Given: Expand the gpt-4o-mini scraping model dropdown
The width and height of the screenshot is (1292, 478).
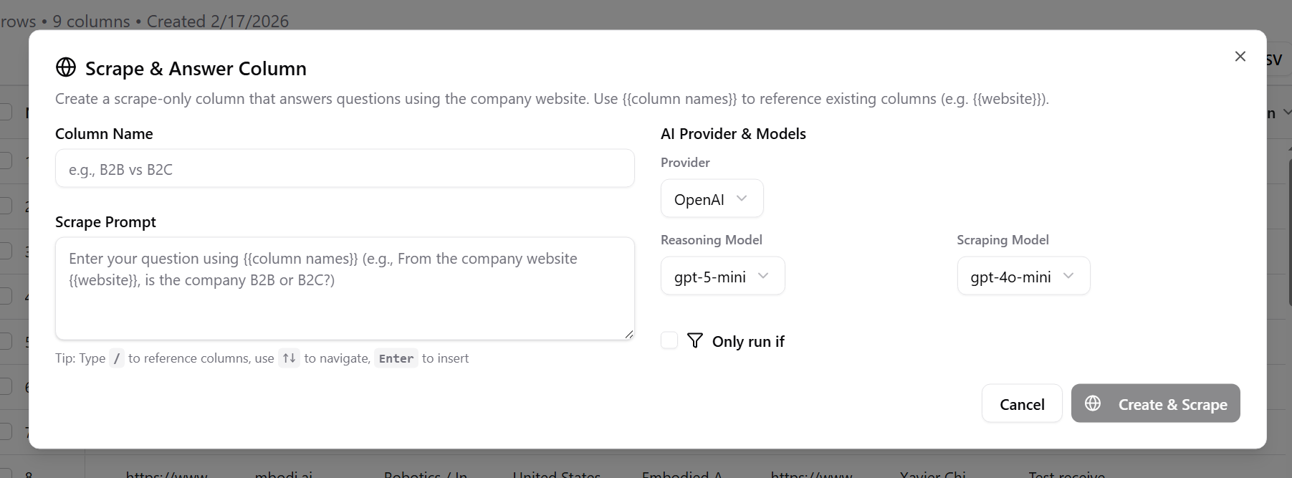Looking at the screenshot, I should (1023, 276).
